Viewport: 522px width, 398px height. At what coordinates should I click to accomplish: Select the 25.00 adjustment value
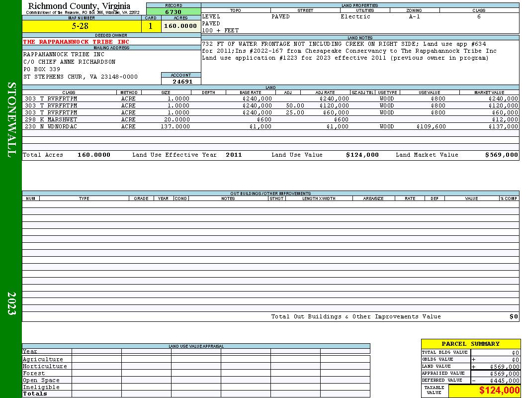[x=295, y=112]
